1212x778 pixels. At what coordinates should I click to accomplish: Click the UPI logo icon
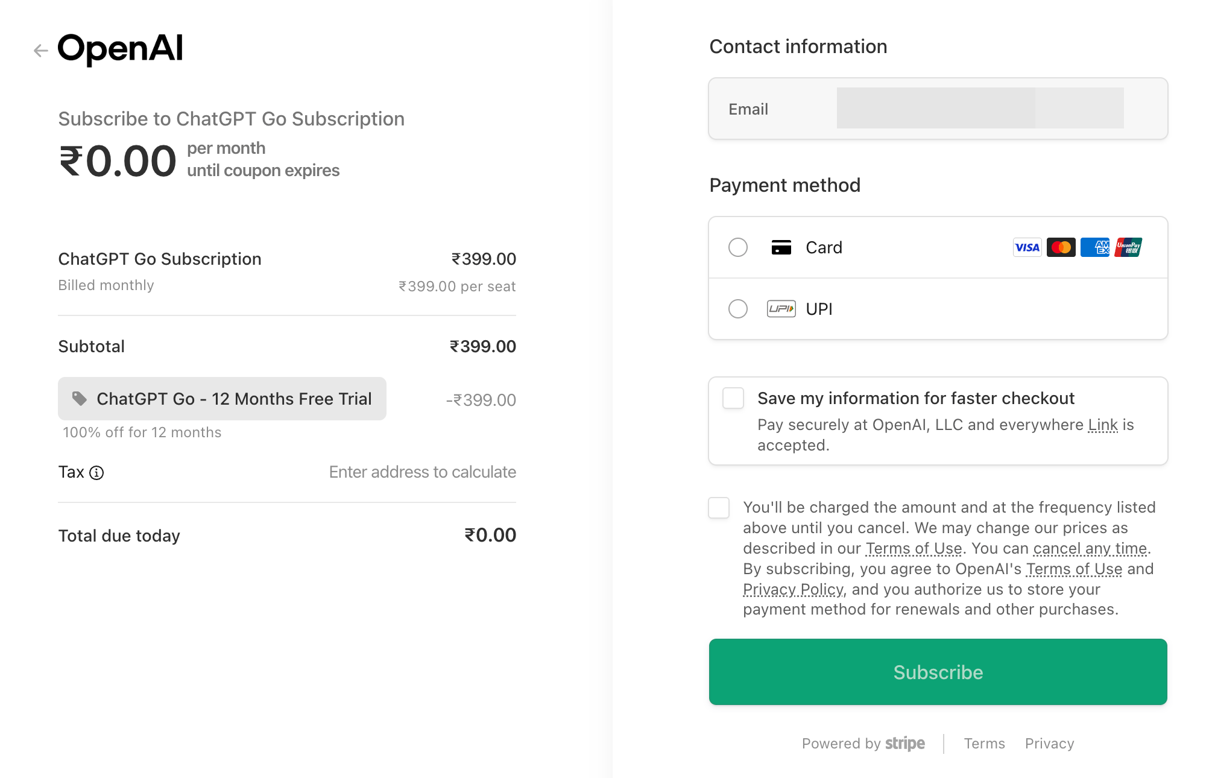click(781, 309)
